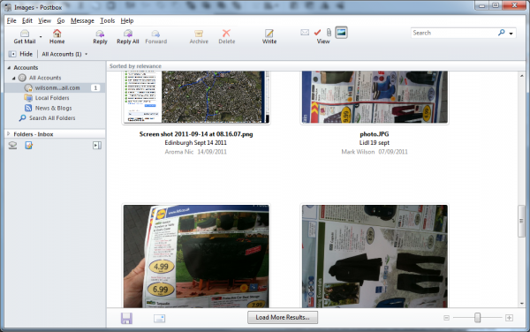Screen dimensions: 530x332
Task: Click sender name Aroma Nic
Action: (178, 152)
